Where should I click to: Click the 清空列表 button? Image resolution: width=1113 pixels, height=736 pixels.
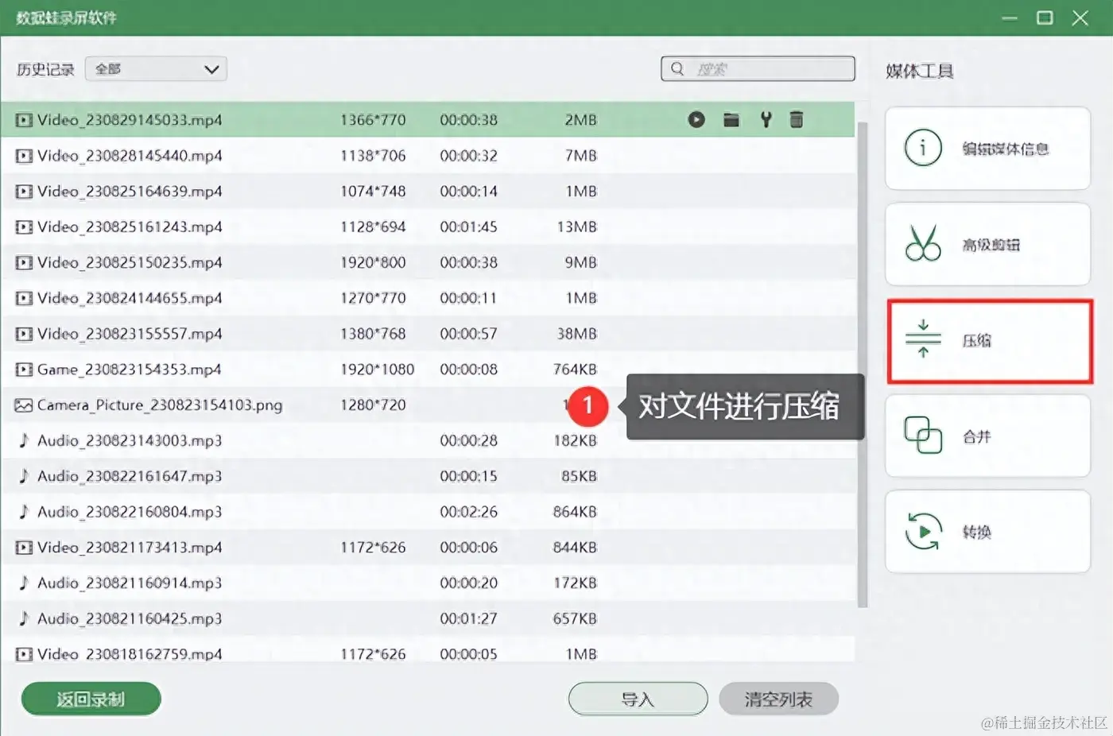point(778,699)
